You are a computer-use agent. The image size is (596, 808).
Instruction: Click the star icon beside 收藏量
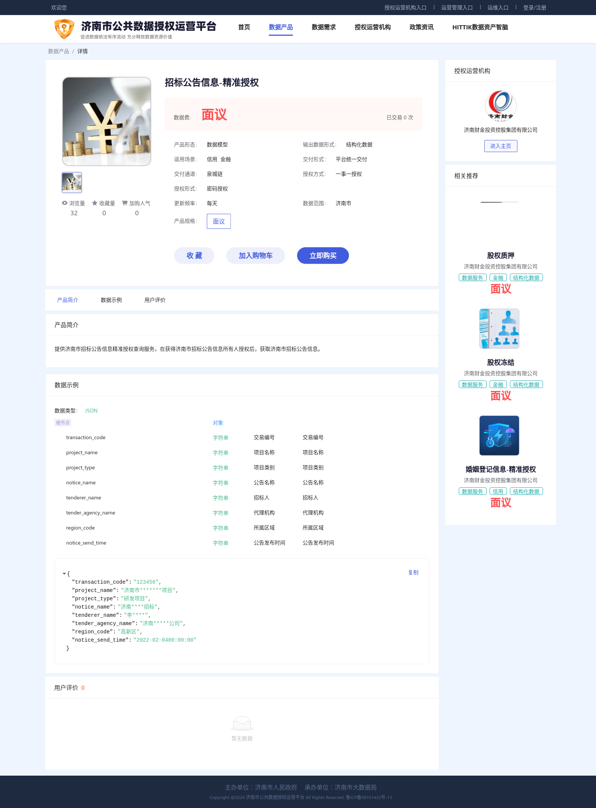coord(95,203)
